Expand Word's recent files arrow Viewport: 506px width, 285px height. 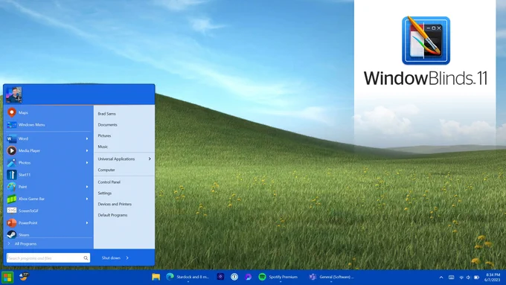(87, 138)
